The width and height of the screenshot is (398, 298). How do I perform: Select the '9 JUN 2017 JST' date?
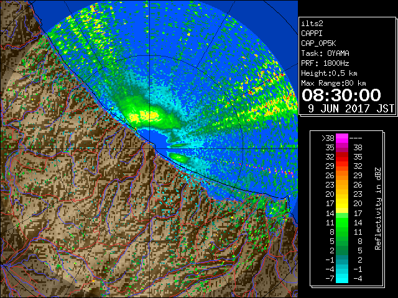coord(351,109)
